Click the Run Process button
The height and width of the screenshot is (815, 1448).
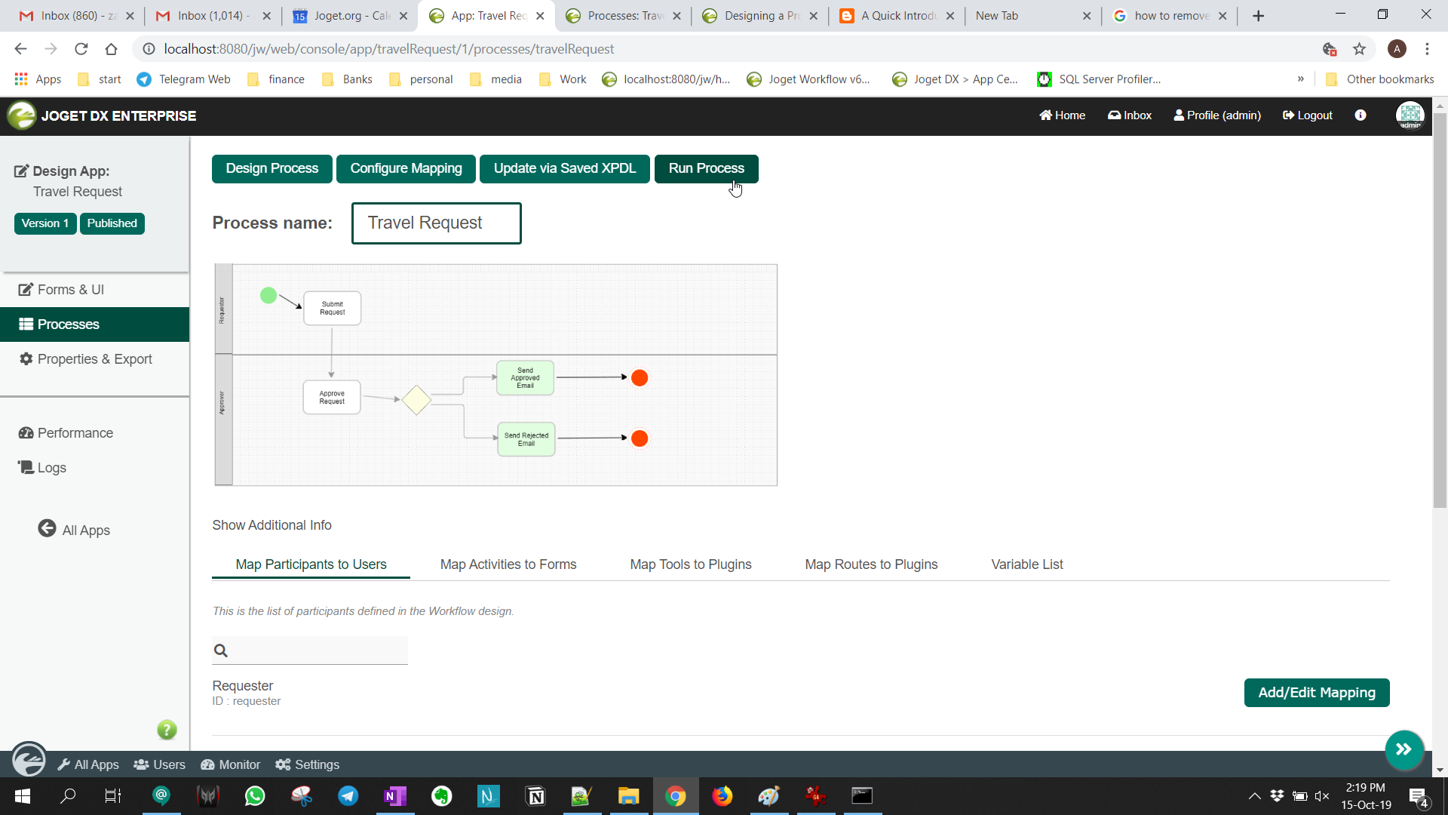(706, 168)
